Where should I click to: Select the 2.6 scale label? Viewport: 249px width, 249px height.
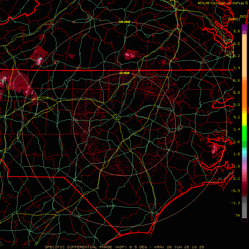(237, 142)
